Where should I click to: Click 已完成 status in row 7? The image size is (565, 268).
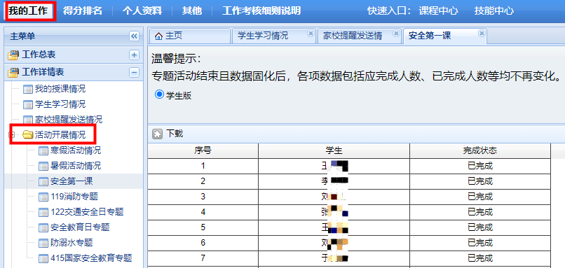click(480, 258)
